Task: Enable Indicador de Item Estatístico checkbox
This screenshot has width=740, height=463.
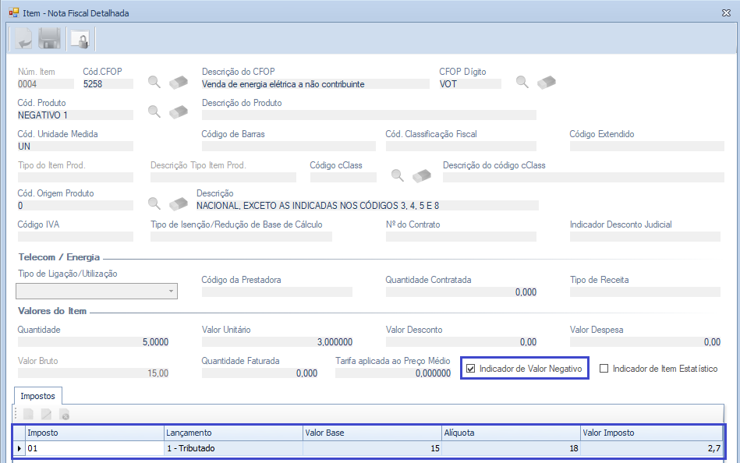Action: click(604, 369)
